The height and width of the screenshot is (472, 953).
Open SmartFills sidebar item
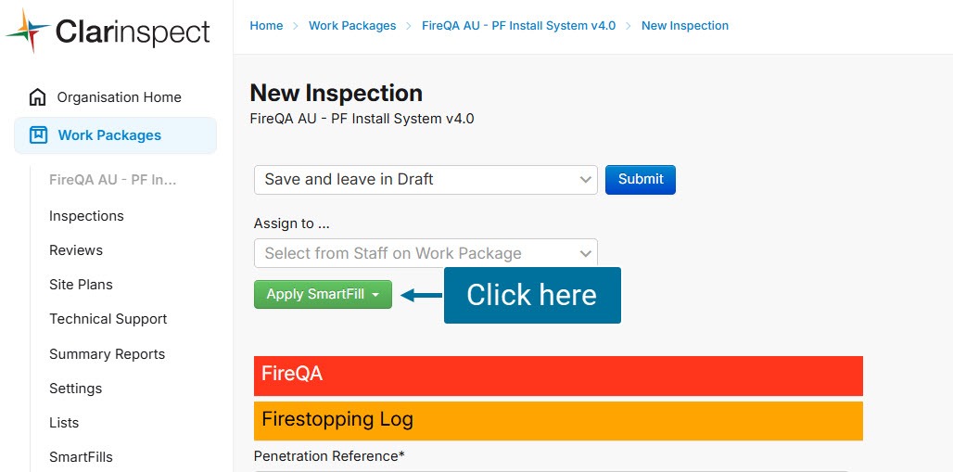pyautogui.click(x=81, y=457)
